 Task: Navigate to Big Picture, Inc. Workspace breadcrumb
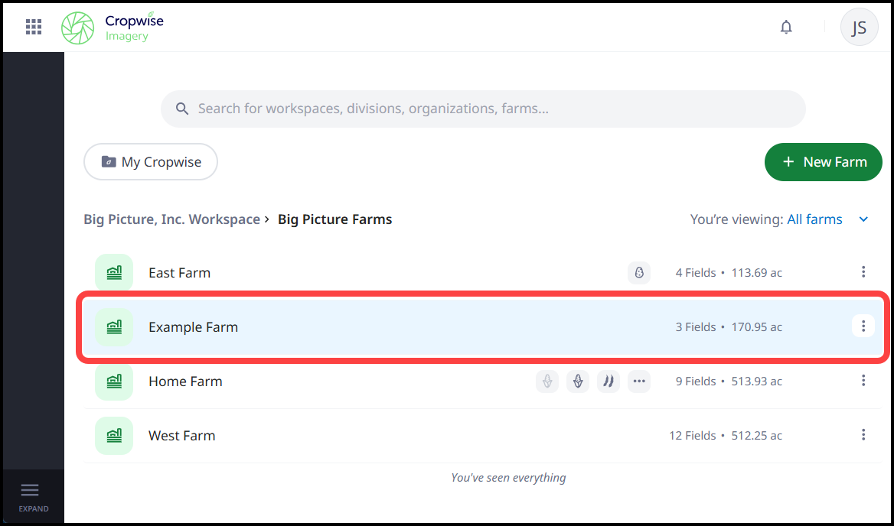171,219
